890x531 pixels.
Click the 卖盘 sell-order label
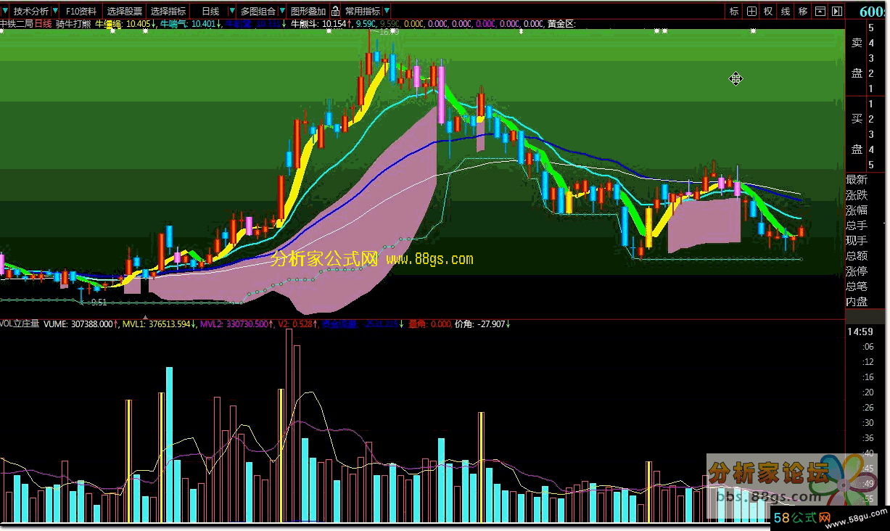point(857,58)
